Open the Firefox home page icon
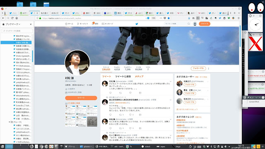Viewport: 265px width, 149px height. (x=17, y=18)
